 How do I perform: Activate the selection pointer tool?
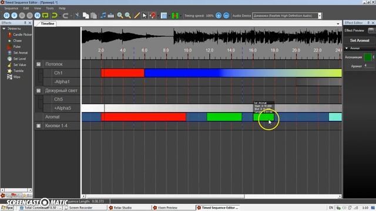point(145,16)
